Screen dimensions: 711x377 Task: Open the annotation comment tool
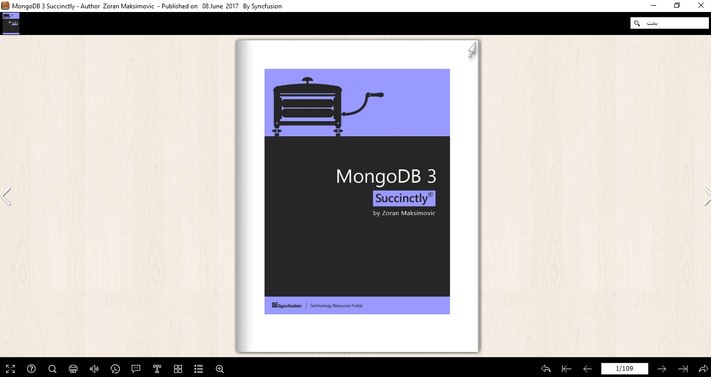pyautogui.click(x=136, y=369)
